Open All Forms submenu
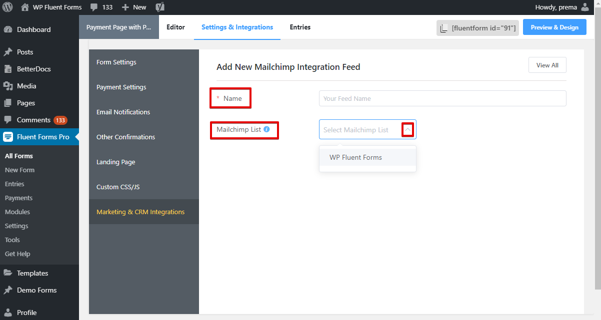This screenshot has width=601, height=320. coord(19,156)
